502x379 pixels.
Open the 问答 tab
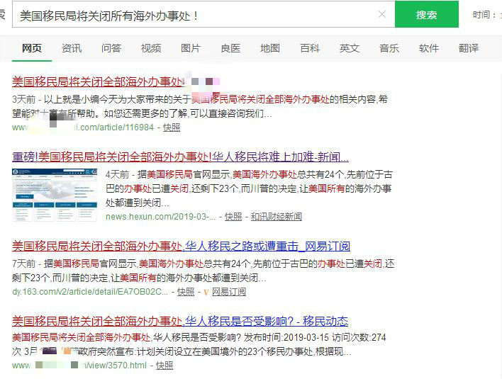coord(111,48)
